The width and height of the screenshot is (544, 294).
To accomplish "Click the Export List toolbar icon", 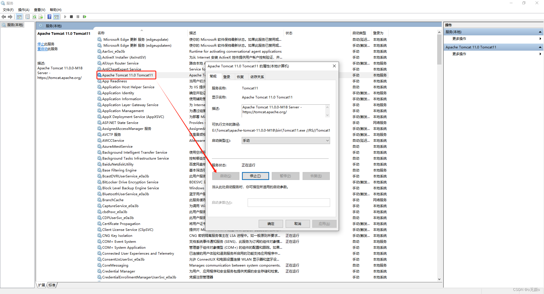I will pyautogui.click(x=41, y=17).
